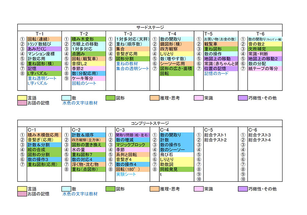The width and height of the screenshot is (307, 215).
Task: Click the トランプ数結び cell
Action: (x=44, y=44)
